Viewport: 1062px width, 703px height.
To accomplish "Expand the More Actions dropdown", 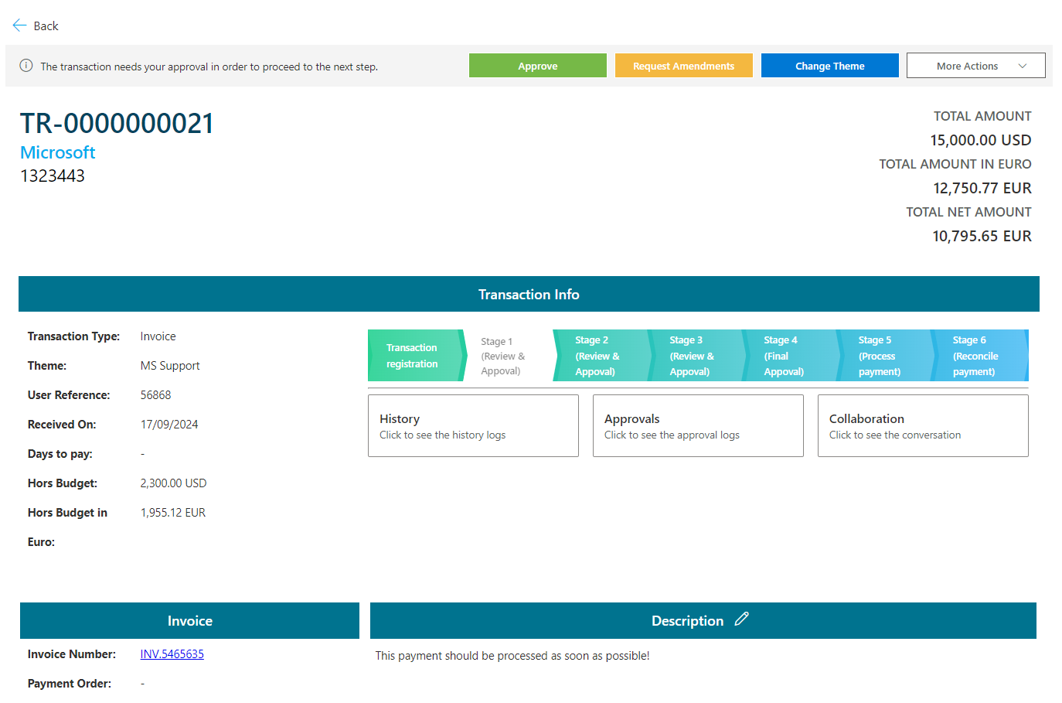I will pos(975,66).
